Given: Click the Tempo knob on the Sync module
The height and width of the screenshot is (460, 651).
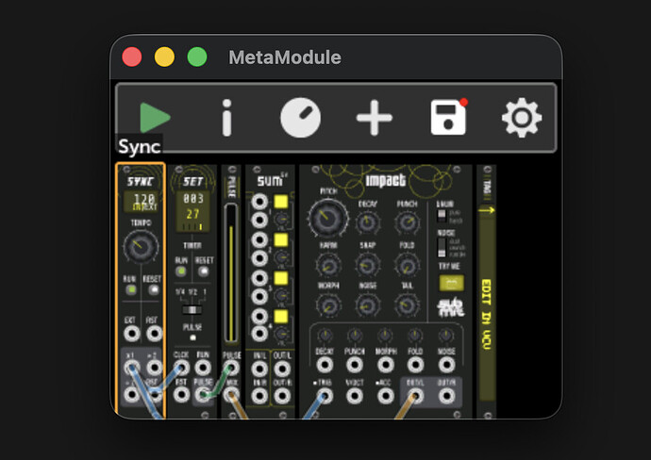Looking at the screenshot, I should click(x=141, y=246).
